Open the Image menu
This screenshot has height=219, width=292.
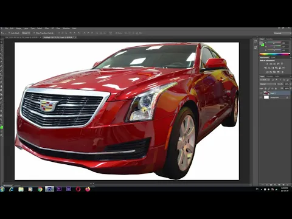pos(18,29)
